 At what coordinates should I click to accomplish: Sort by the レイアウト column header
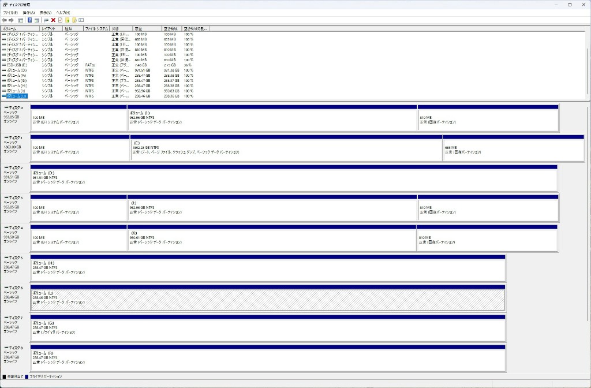[51, 29]
